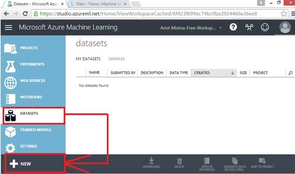The image size is (295, 174).
Task: Close the Data - Titanic browser tab
Action: coord(125,4)
